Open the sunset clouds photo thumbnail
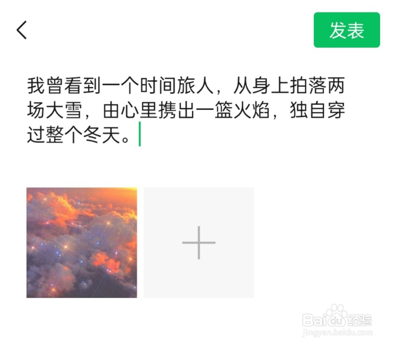The image size is (394, 346). [82, 243]
